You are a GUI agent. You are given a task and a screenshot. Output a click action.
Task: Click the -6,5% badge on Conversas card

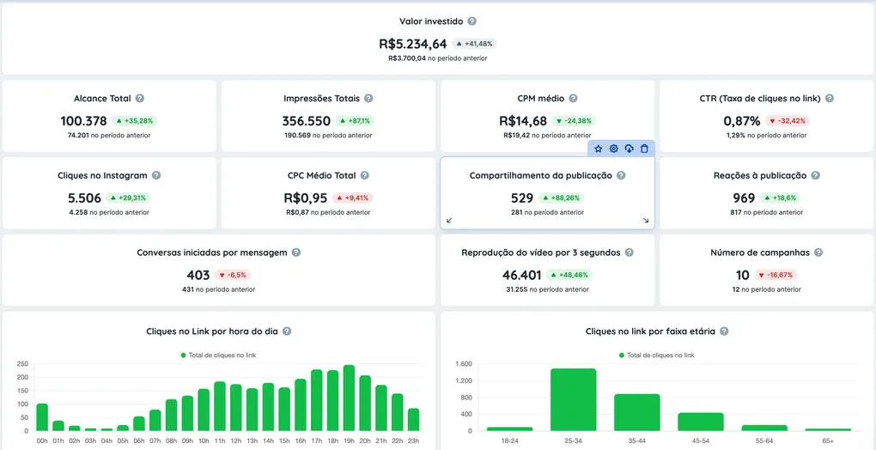tap(233, 275)
